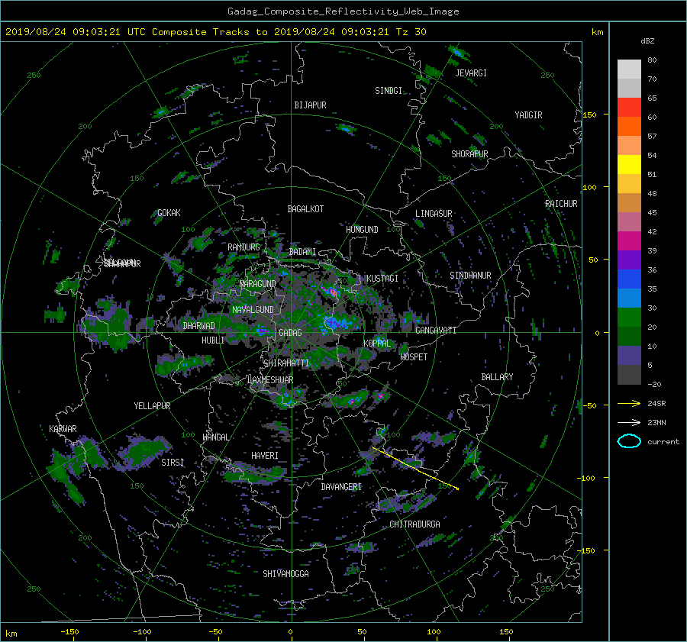687x642 pixels.
Task: Click the yellow 24SR track arrow icon
Action: pyautogui.click(x=629, y=403)
